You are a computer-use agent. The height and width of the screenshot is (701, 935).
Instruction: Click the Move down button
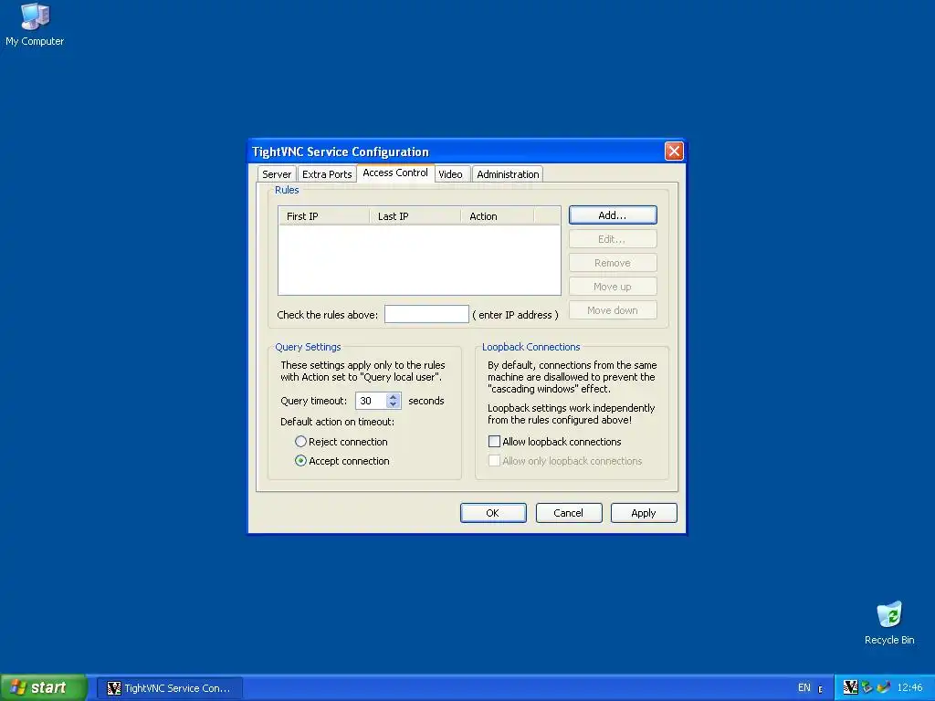coord(613,310)
